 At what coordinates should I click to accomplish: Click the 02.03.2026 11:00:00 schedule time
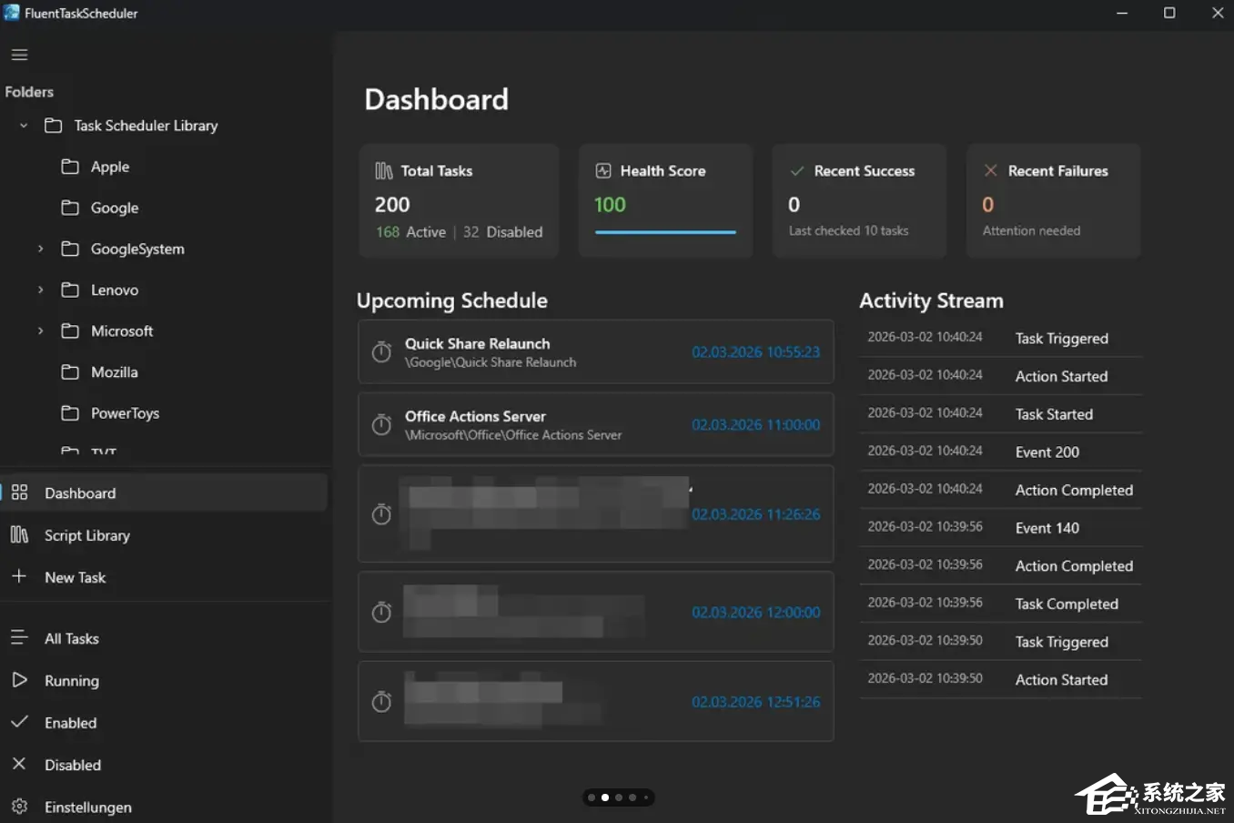[755, 424]
